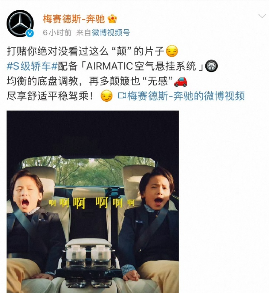Play the video thumbnail of two kids
Viewport: 269px width, 293px height.
tap(93, 202)
